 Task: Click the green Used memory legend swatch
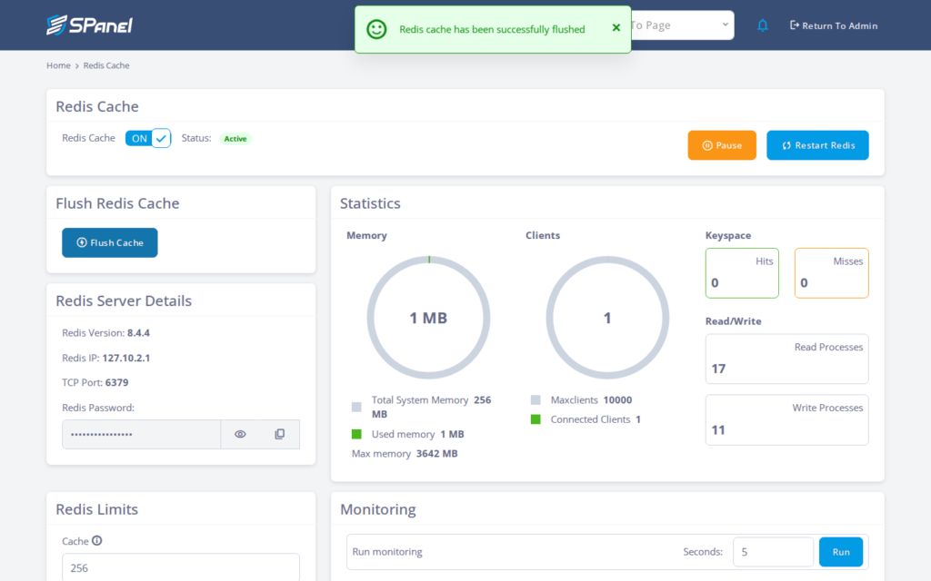(x=356, y=434)
